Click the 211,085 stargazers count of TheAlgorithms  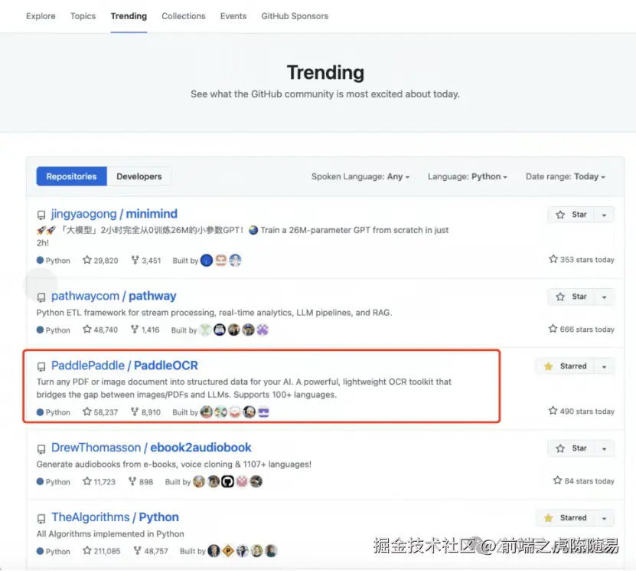pyautogui.click(x=101, y=551)
